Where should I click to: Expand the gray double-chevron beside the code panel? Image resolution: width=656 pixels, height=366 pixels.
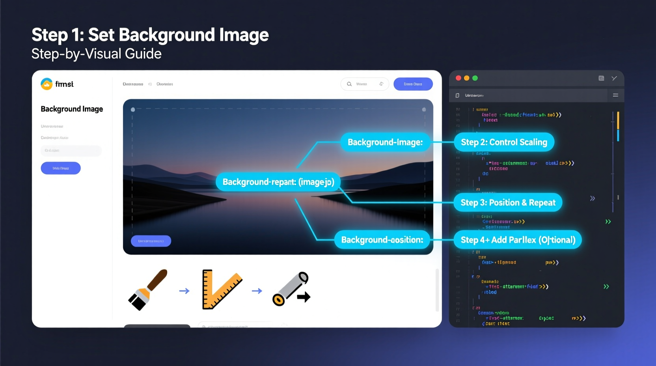[x=592, y=198]
